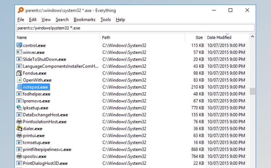Image resolution: width=271 pixels, height=168 pixels.
Task: Select the printui.exe printer icon
Action: point(19,136)
